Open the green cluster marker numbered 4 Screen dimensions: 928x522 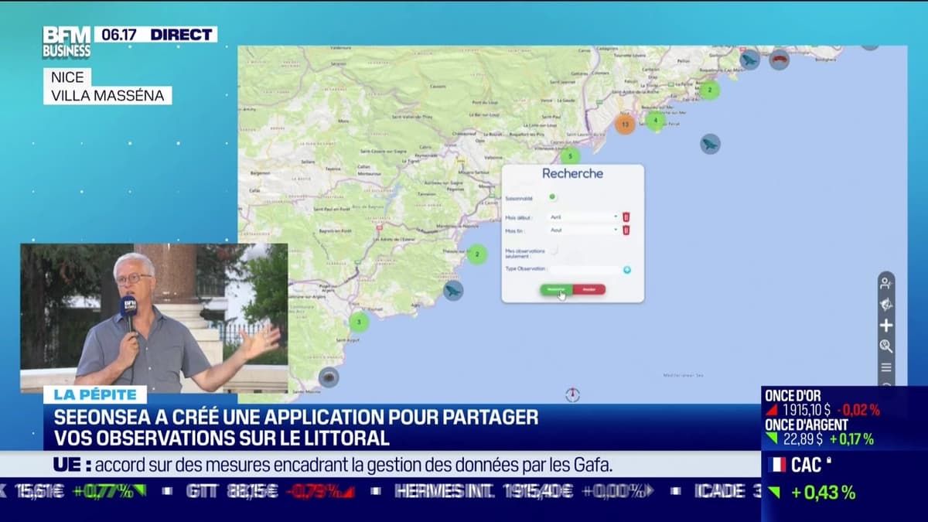point(655,120)
